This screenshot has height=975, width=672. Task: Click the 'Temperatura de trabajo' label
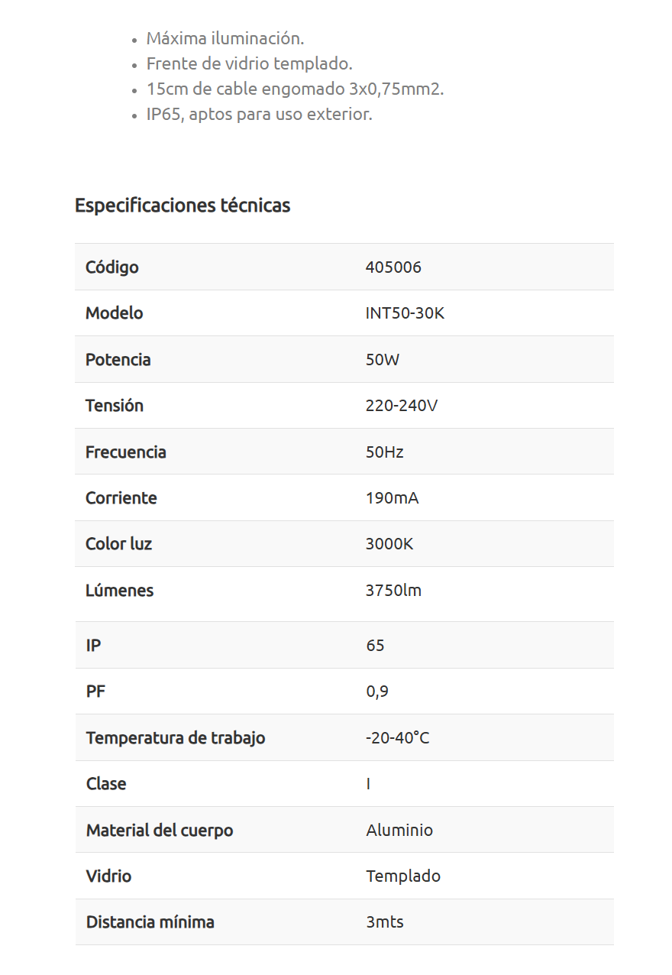pos(176,738)
